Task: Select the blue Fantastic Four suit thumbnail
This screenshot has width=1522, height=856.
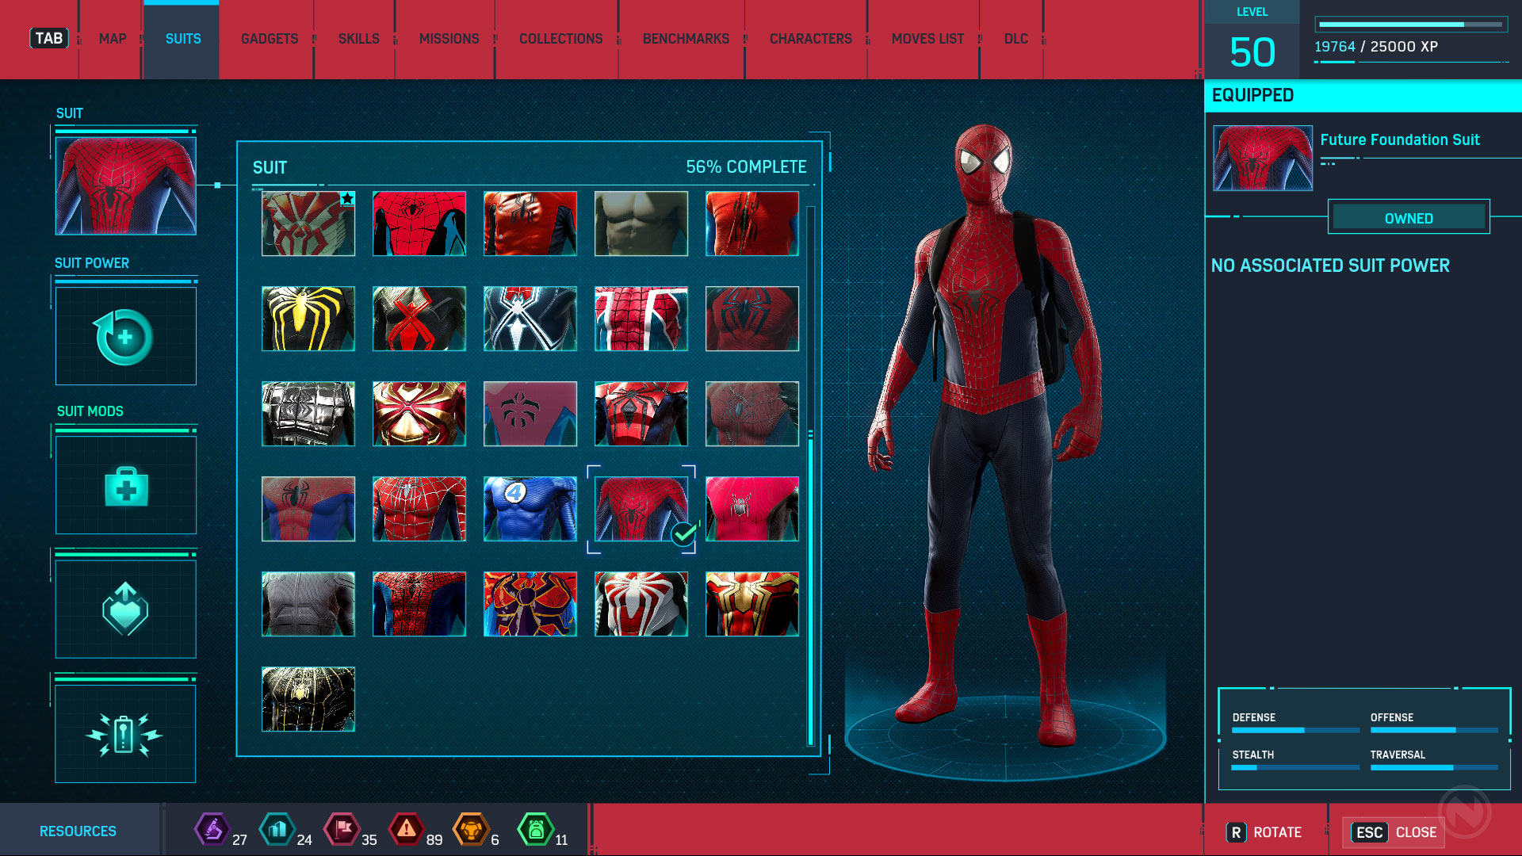Action: point(530,509)
